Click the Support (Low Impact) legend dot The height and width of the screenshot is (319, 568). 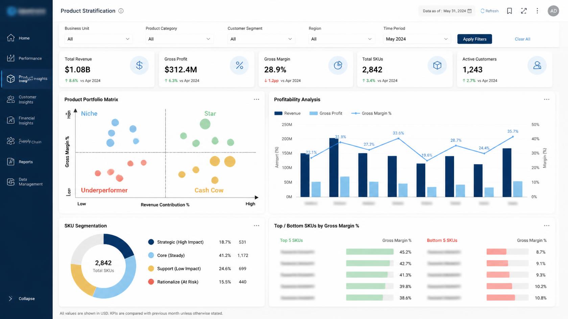151,268
